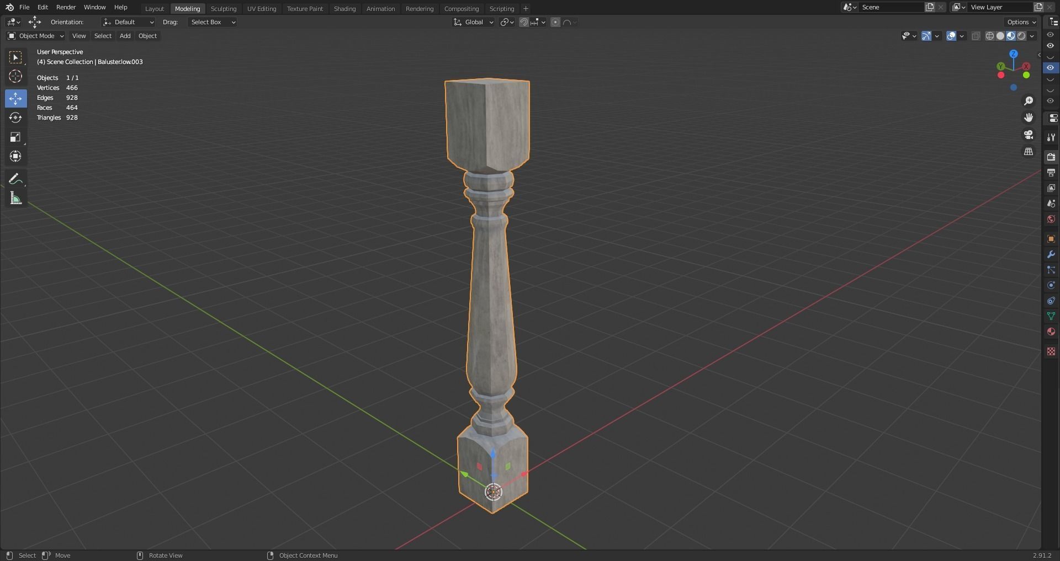Open the Scene properties tab
Screen dimensions: 1060x561
1051,204
